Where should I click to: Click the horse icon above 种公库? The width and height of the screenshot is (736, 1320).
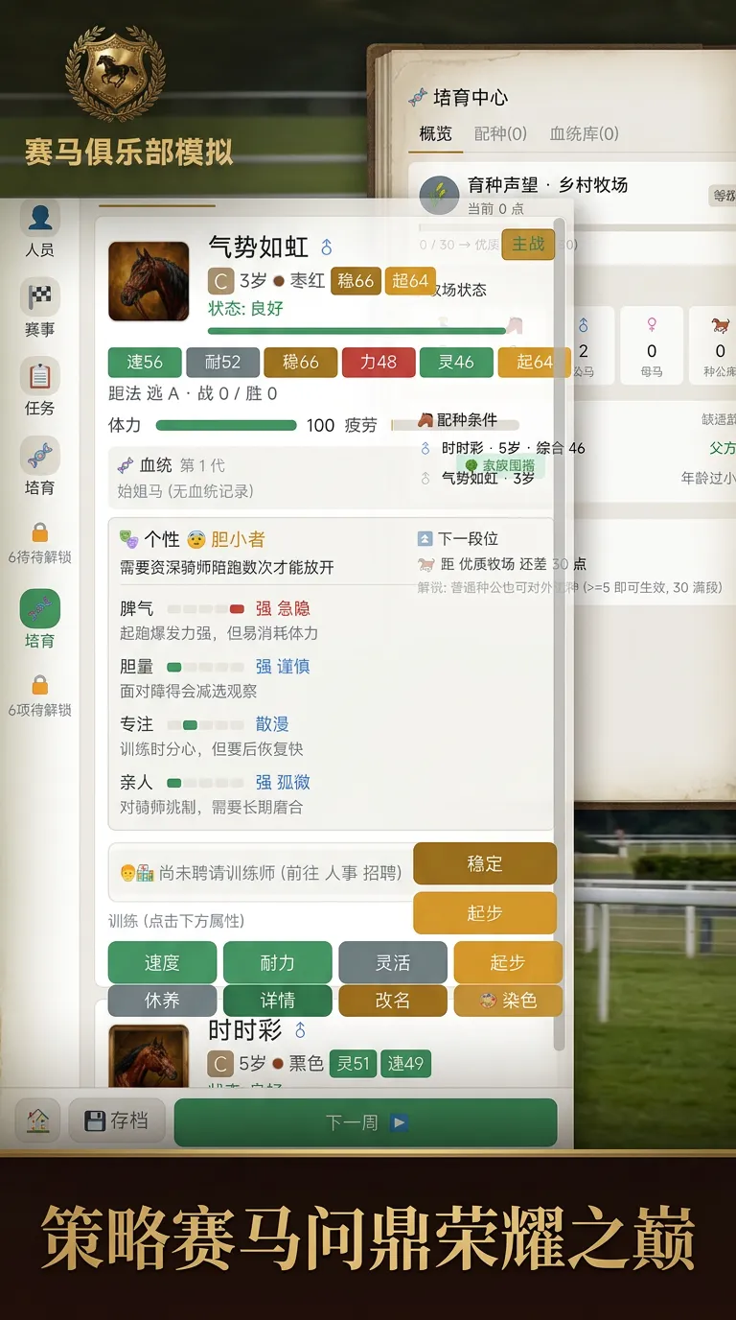click(721, 326)
